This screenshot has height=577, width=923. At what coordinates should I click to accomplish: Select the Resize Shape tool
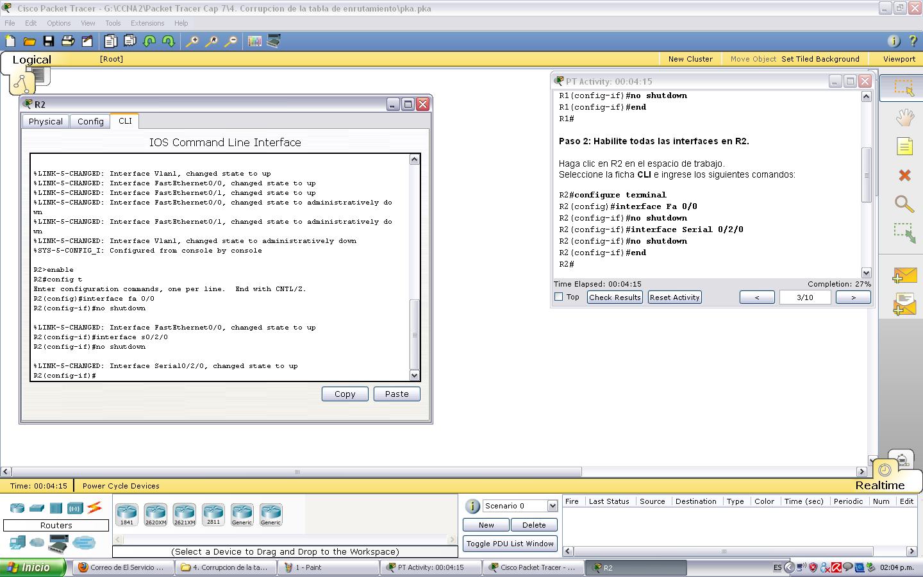point(904,233)
